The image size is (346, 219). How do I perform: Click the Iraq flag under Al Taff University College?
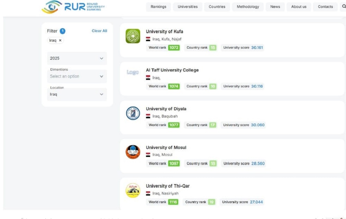[x=148, y=78]
